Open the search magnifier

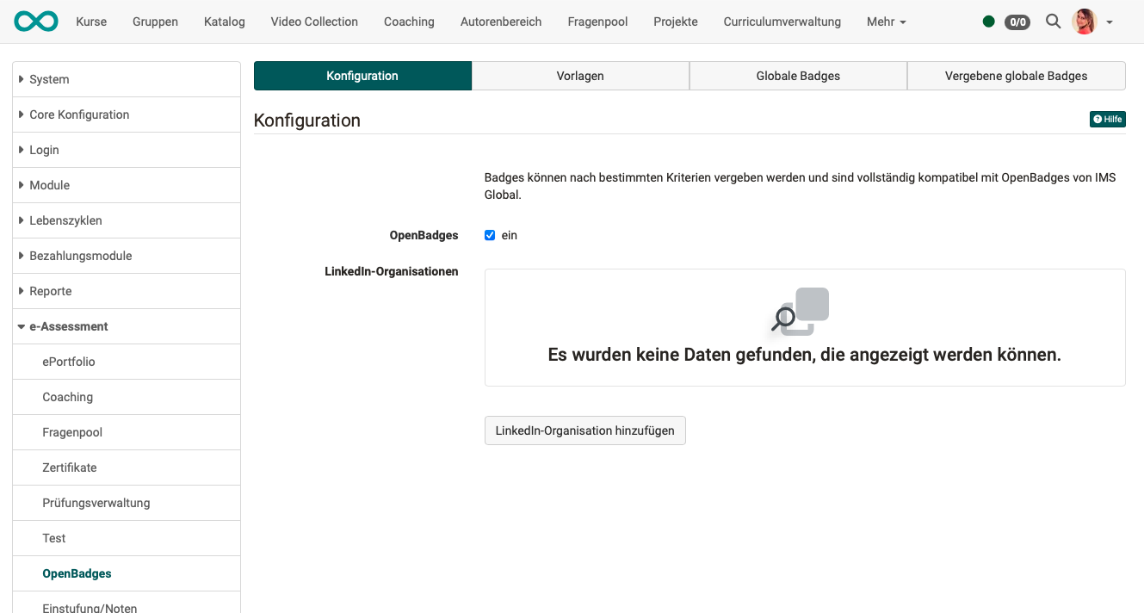tap(1053, 22)
